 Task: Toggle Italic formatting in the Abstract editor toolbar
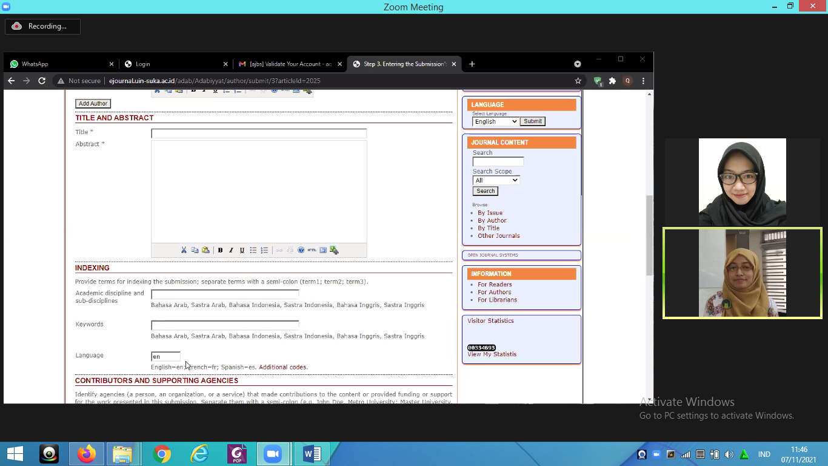point(231,250)
